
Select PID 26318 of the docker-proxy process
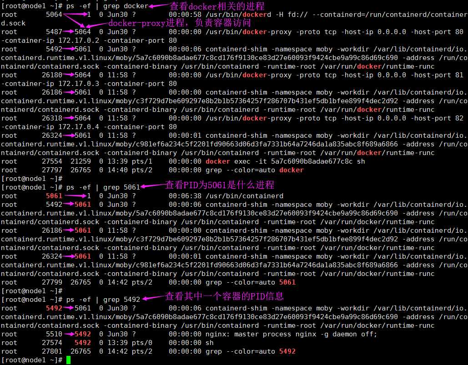click(x=52, y=118)
